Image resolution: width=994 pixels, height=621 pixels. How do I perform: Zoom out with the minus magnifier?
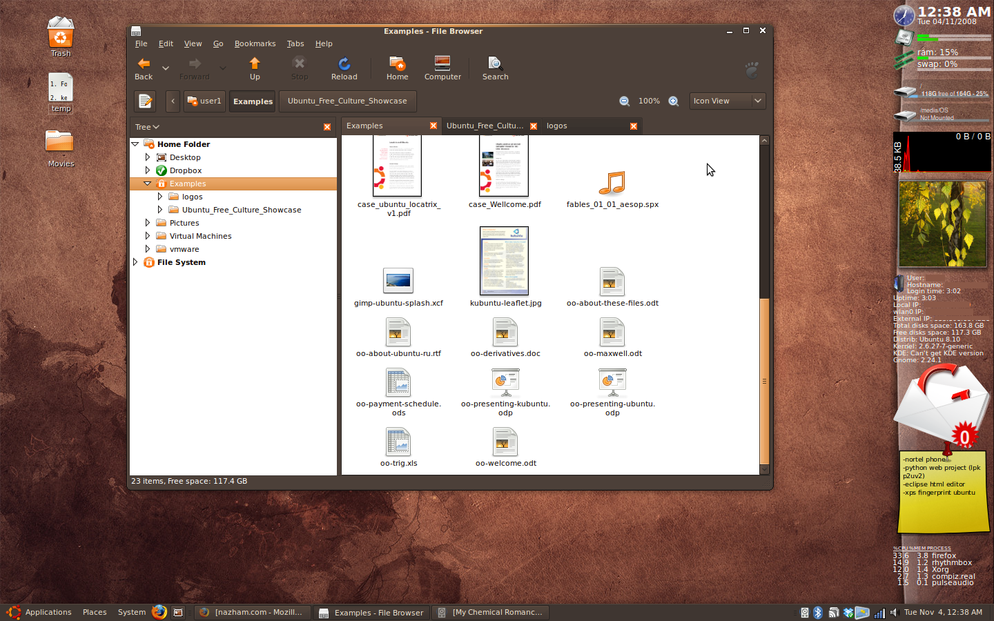click(625, 101)
